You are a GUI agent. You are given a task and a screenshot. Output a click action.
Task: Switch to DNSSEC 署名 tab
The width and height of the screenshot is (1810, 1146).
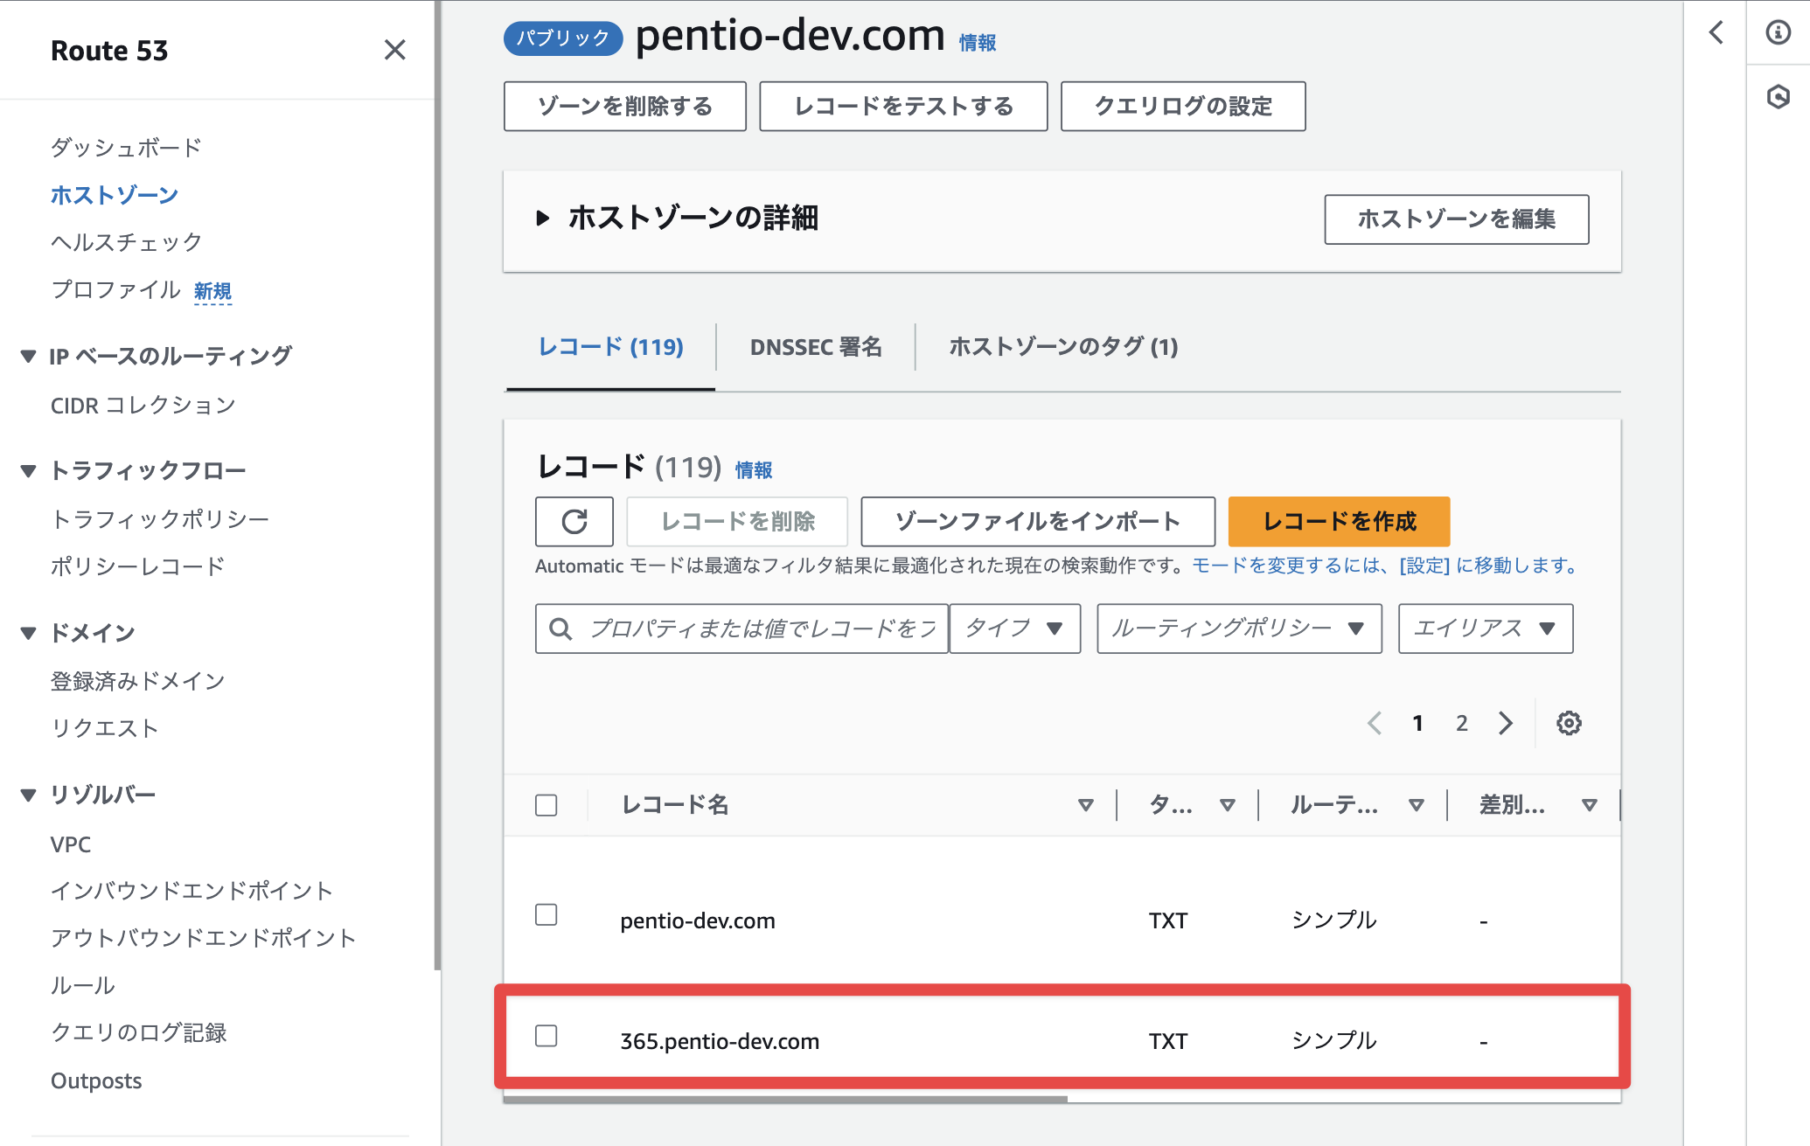(816, 347)
